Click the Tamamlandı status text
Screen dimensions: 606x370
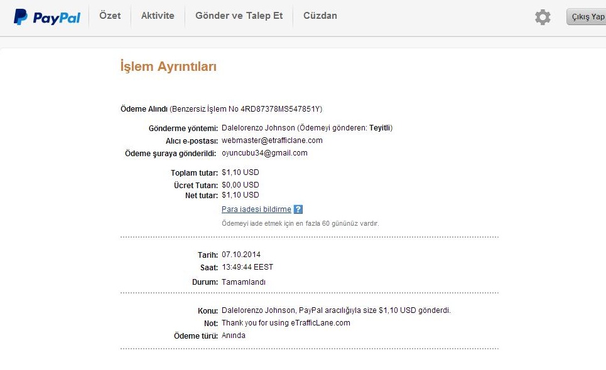tap(244, 282)
